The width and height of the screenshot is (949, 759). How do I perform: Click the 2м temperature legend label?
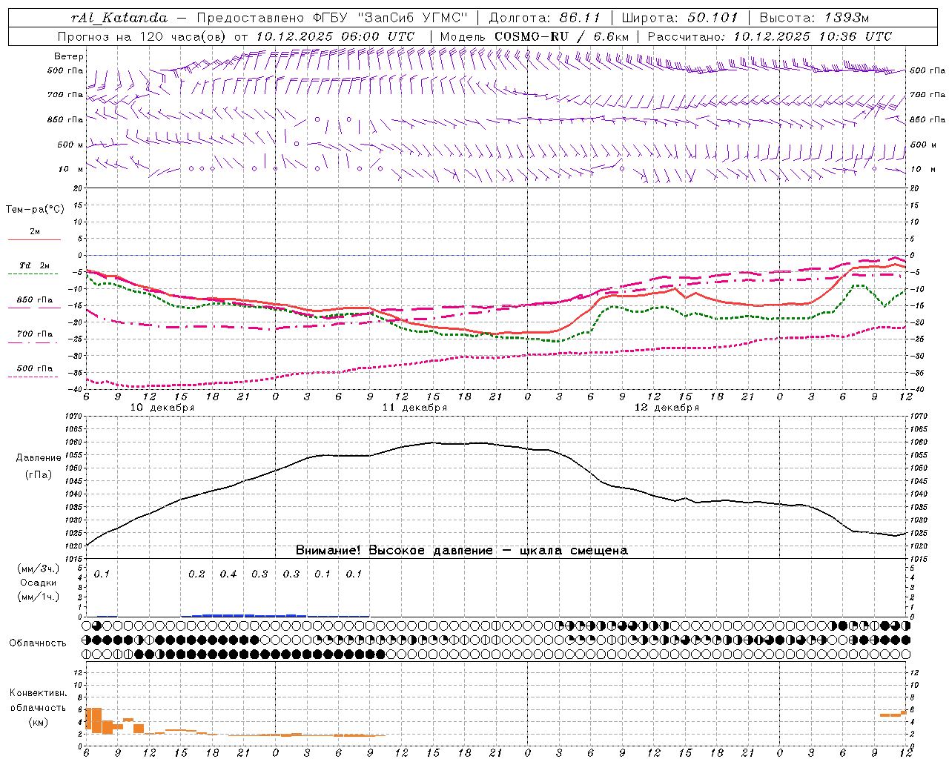(35, 231)
